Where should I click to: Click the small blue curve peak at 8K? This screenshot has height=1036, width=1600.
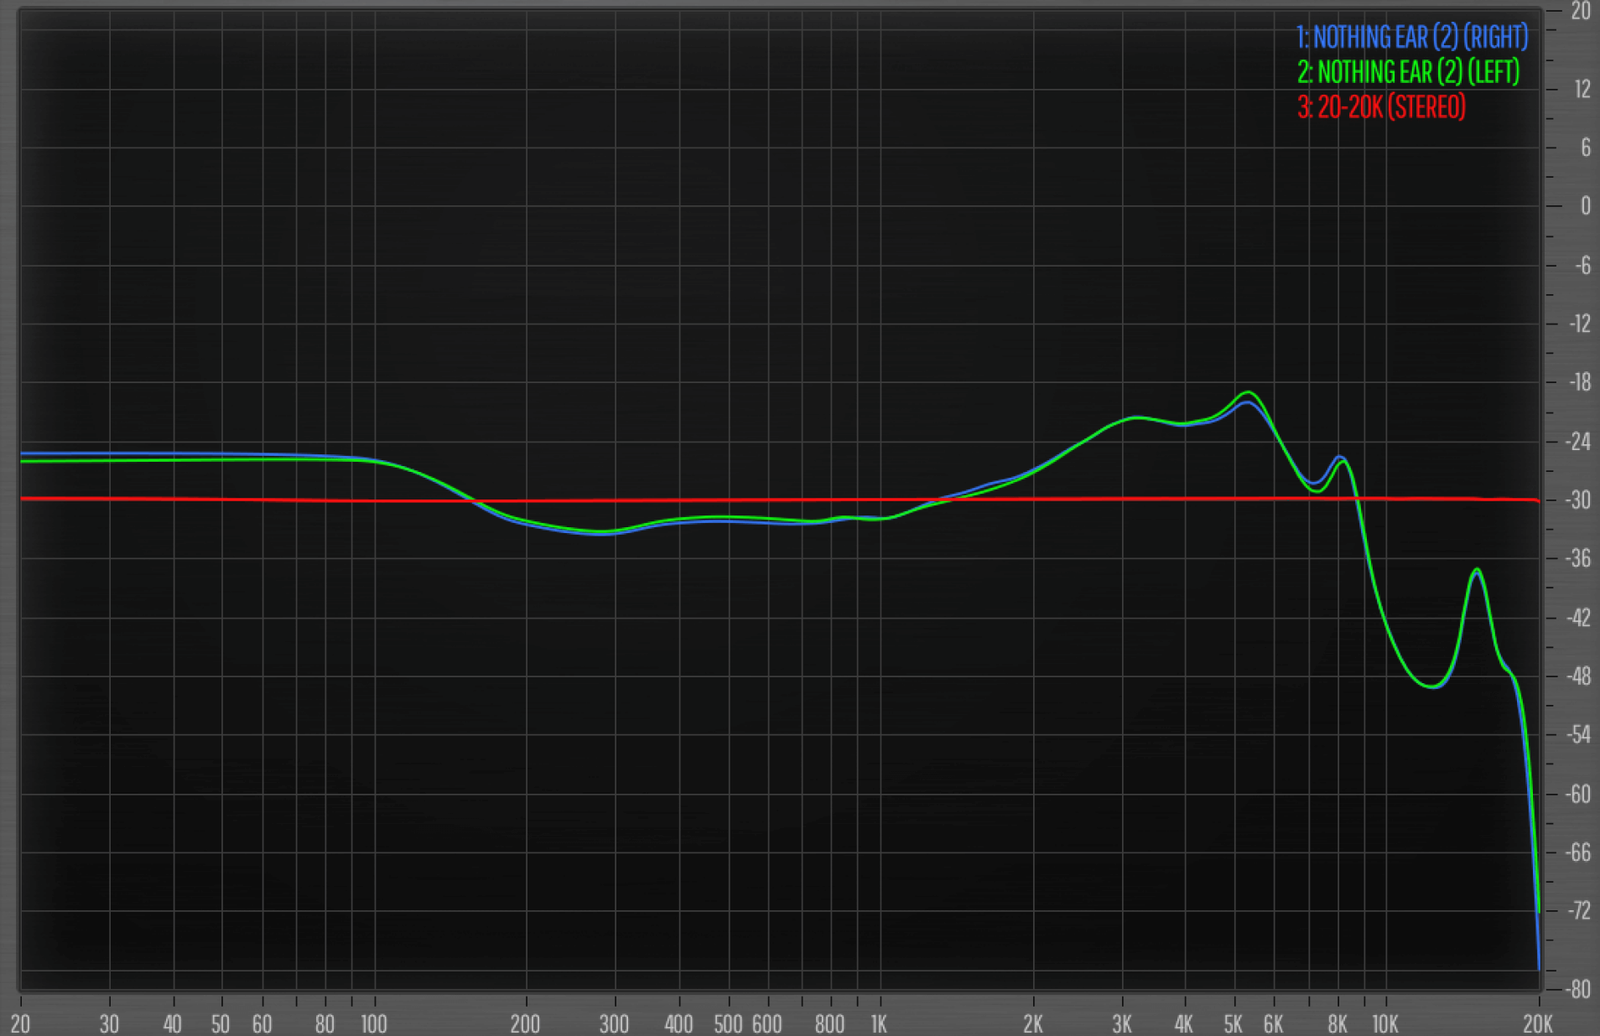[x=1340, y=457]
